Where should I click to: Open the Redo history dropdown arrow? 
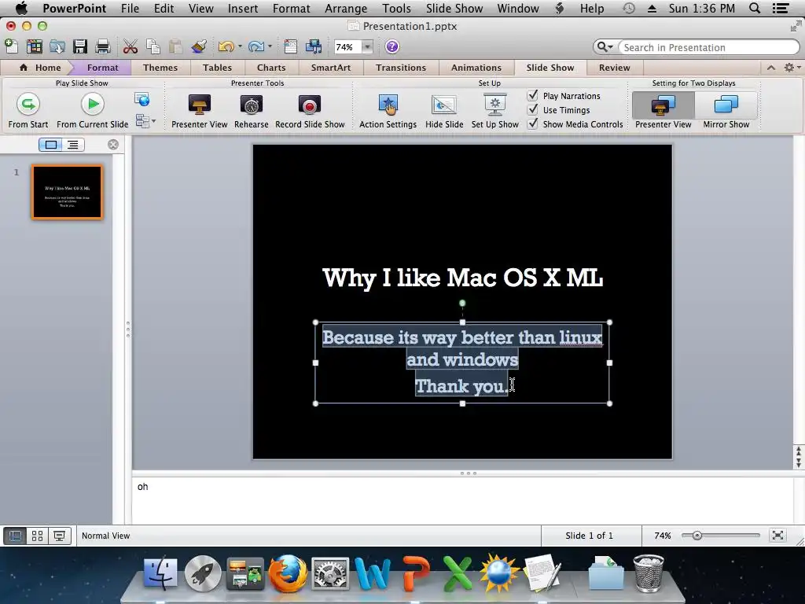(270, 46)
